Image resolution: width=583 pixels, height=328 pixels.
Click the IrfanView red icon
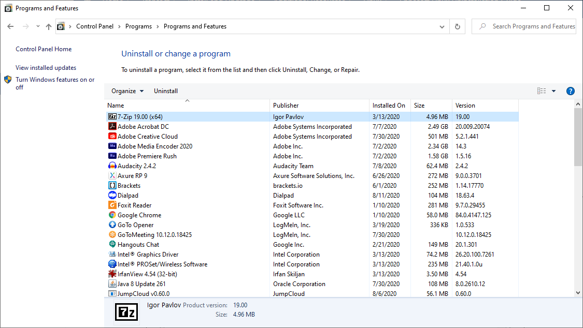112,274
